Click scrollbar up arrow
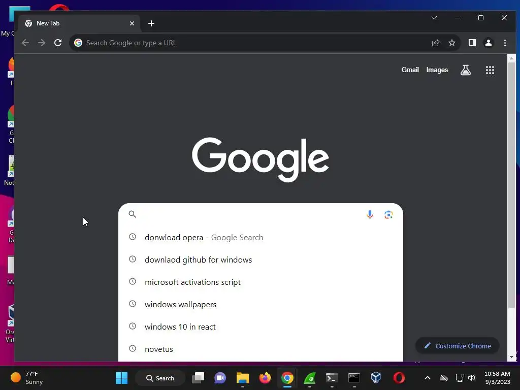Screen dimensions: 520x390 511,58
